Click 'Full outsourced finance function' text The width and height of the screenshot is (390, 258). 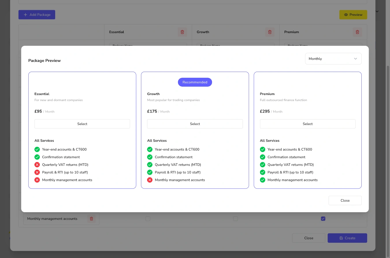[x=283, y=100]
